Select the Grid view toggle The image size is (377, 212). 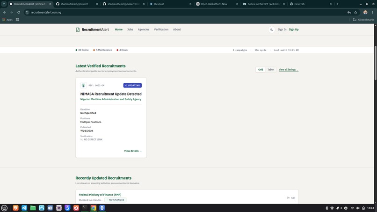261,70
